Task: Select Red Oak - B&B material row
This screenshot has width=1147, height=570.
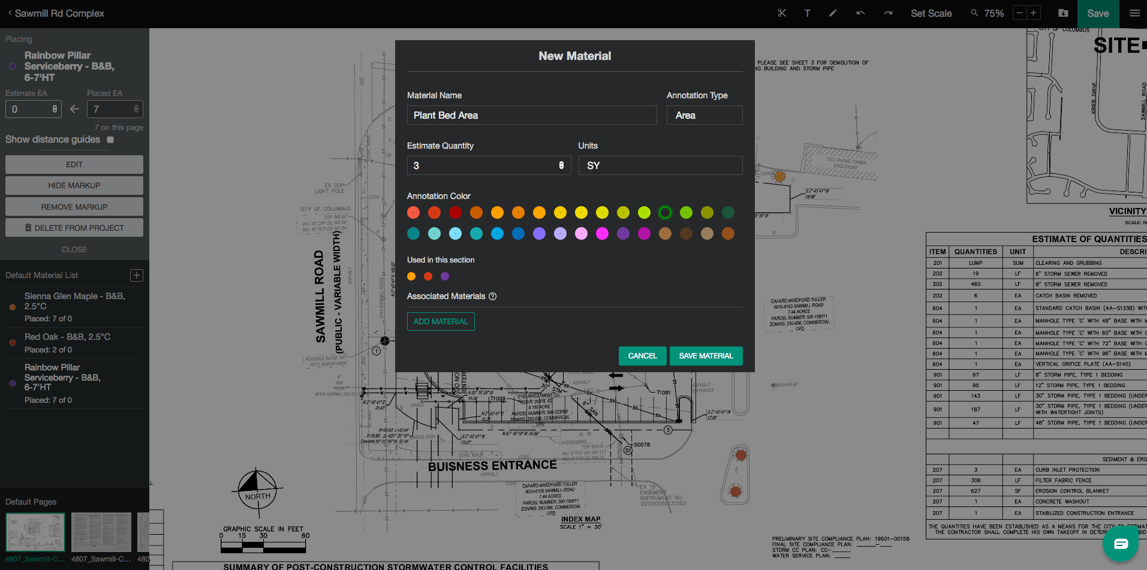Action: coord(74,343)
